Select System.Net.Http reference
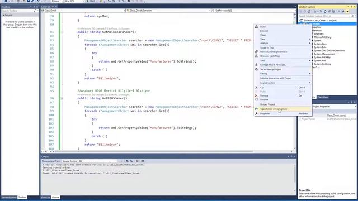Image resolution: width=358 pixels, height=201 pixels. coord(322,58)
